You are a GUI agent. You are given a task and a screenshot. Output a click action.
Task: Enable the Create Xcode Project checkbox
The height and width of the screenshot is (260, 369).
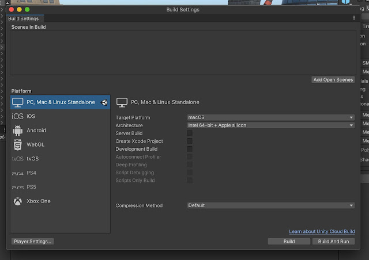tap(190, 141)
